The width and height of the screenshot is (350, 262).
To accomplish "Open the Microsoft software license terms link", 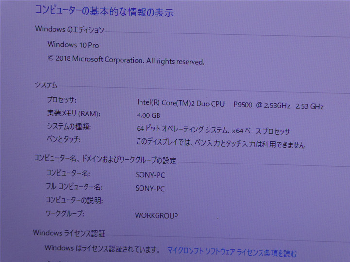I will click(232, 252).
